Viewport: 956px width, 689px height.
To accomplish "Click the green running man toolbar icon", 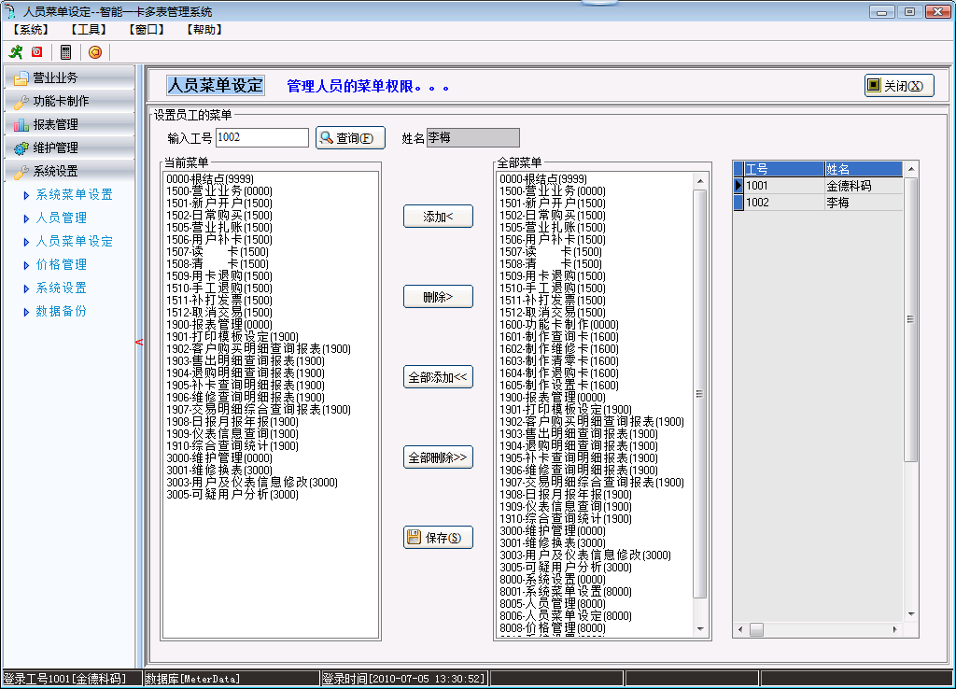I will (x=15, y=52).
